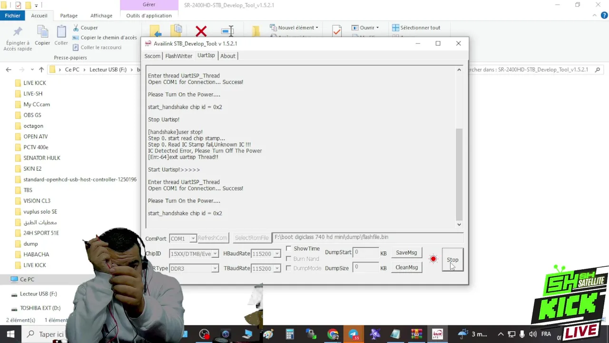Select the UartIsp tab
Screen dimensions: 609x343
[206, 55]
